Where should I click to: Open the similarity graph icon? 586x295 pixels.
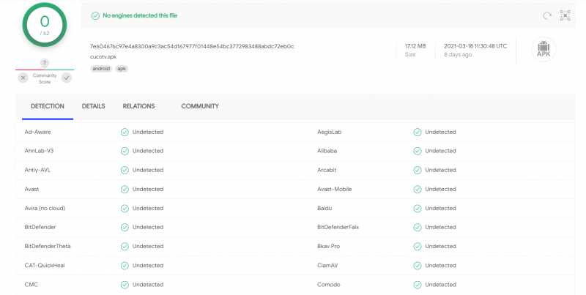click(x=565, y=15)
